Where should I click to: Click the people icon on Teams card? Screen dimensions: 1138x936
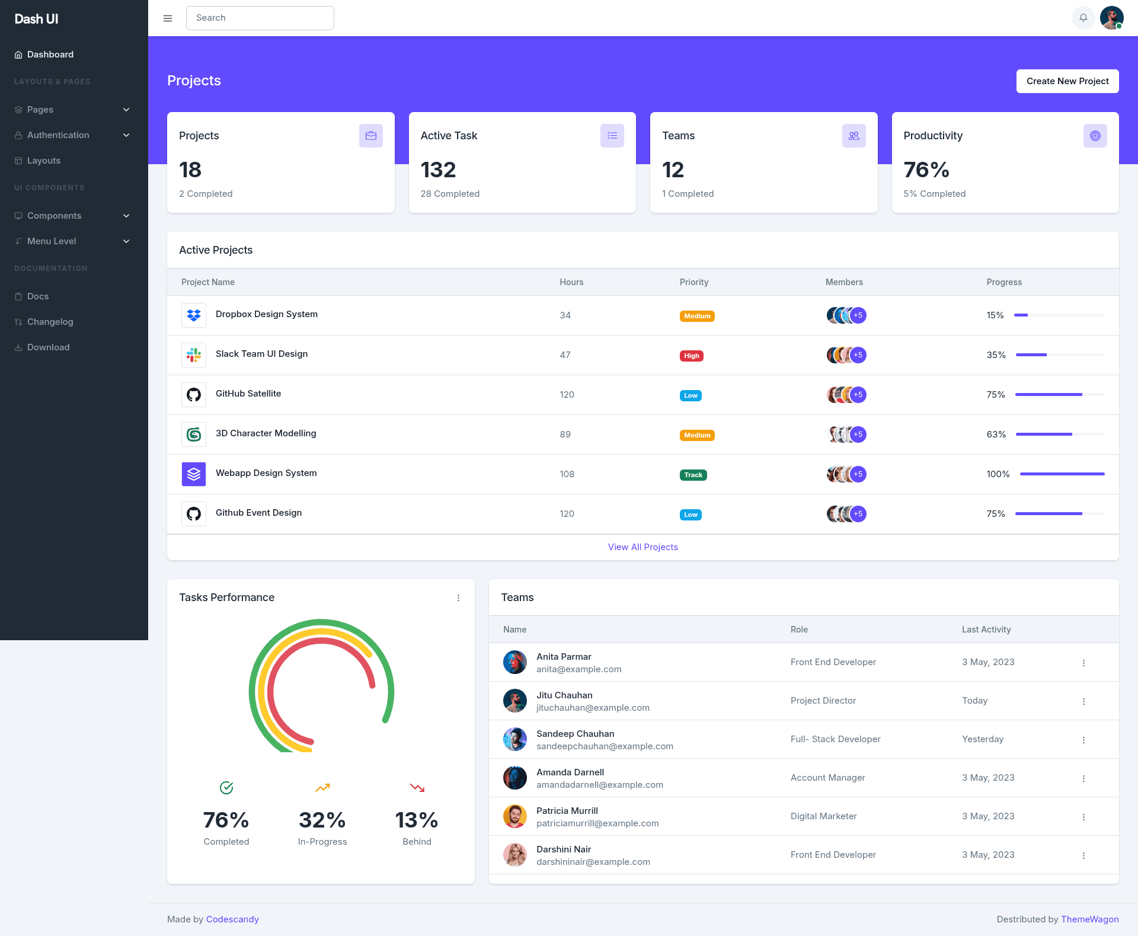click(854, 136)
